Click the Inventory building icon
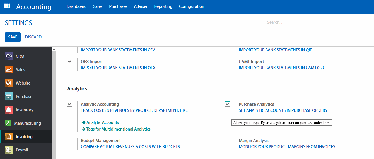 point(9,110)
